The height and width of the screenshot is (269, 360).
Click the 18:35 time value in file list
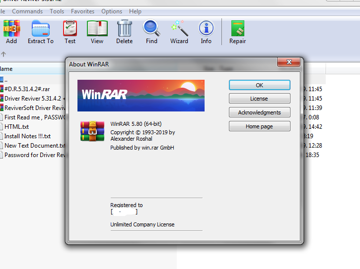click(x=312, y=155)
